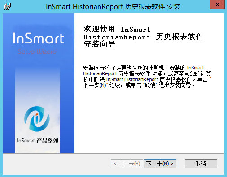Click the welcome heading '欢迎使用 InSmart HistorianReport'
The width and height of the screenshot is (227, 177).
pos(143,36)
